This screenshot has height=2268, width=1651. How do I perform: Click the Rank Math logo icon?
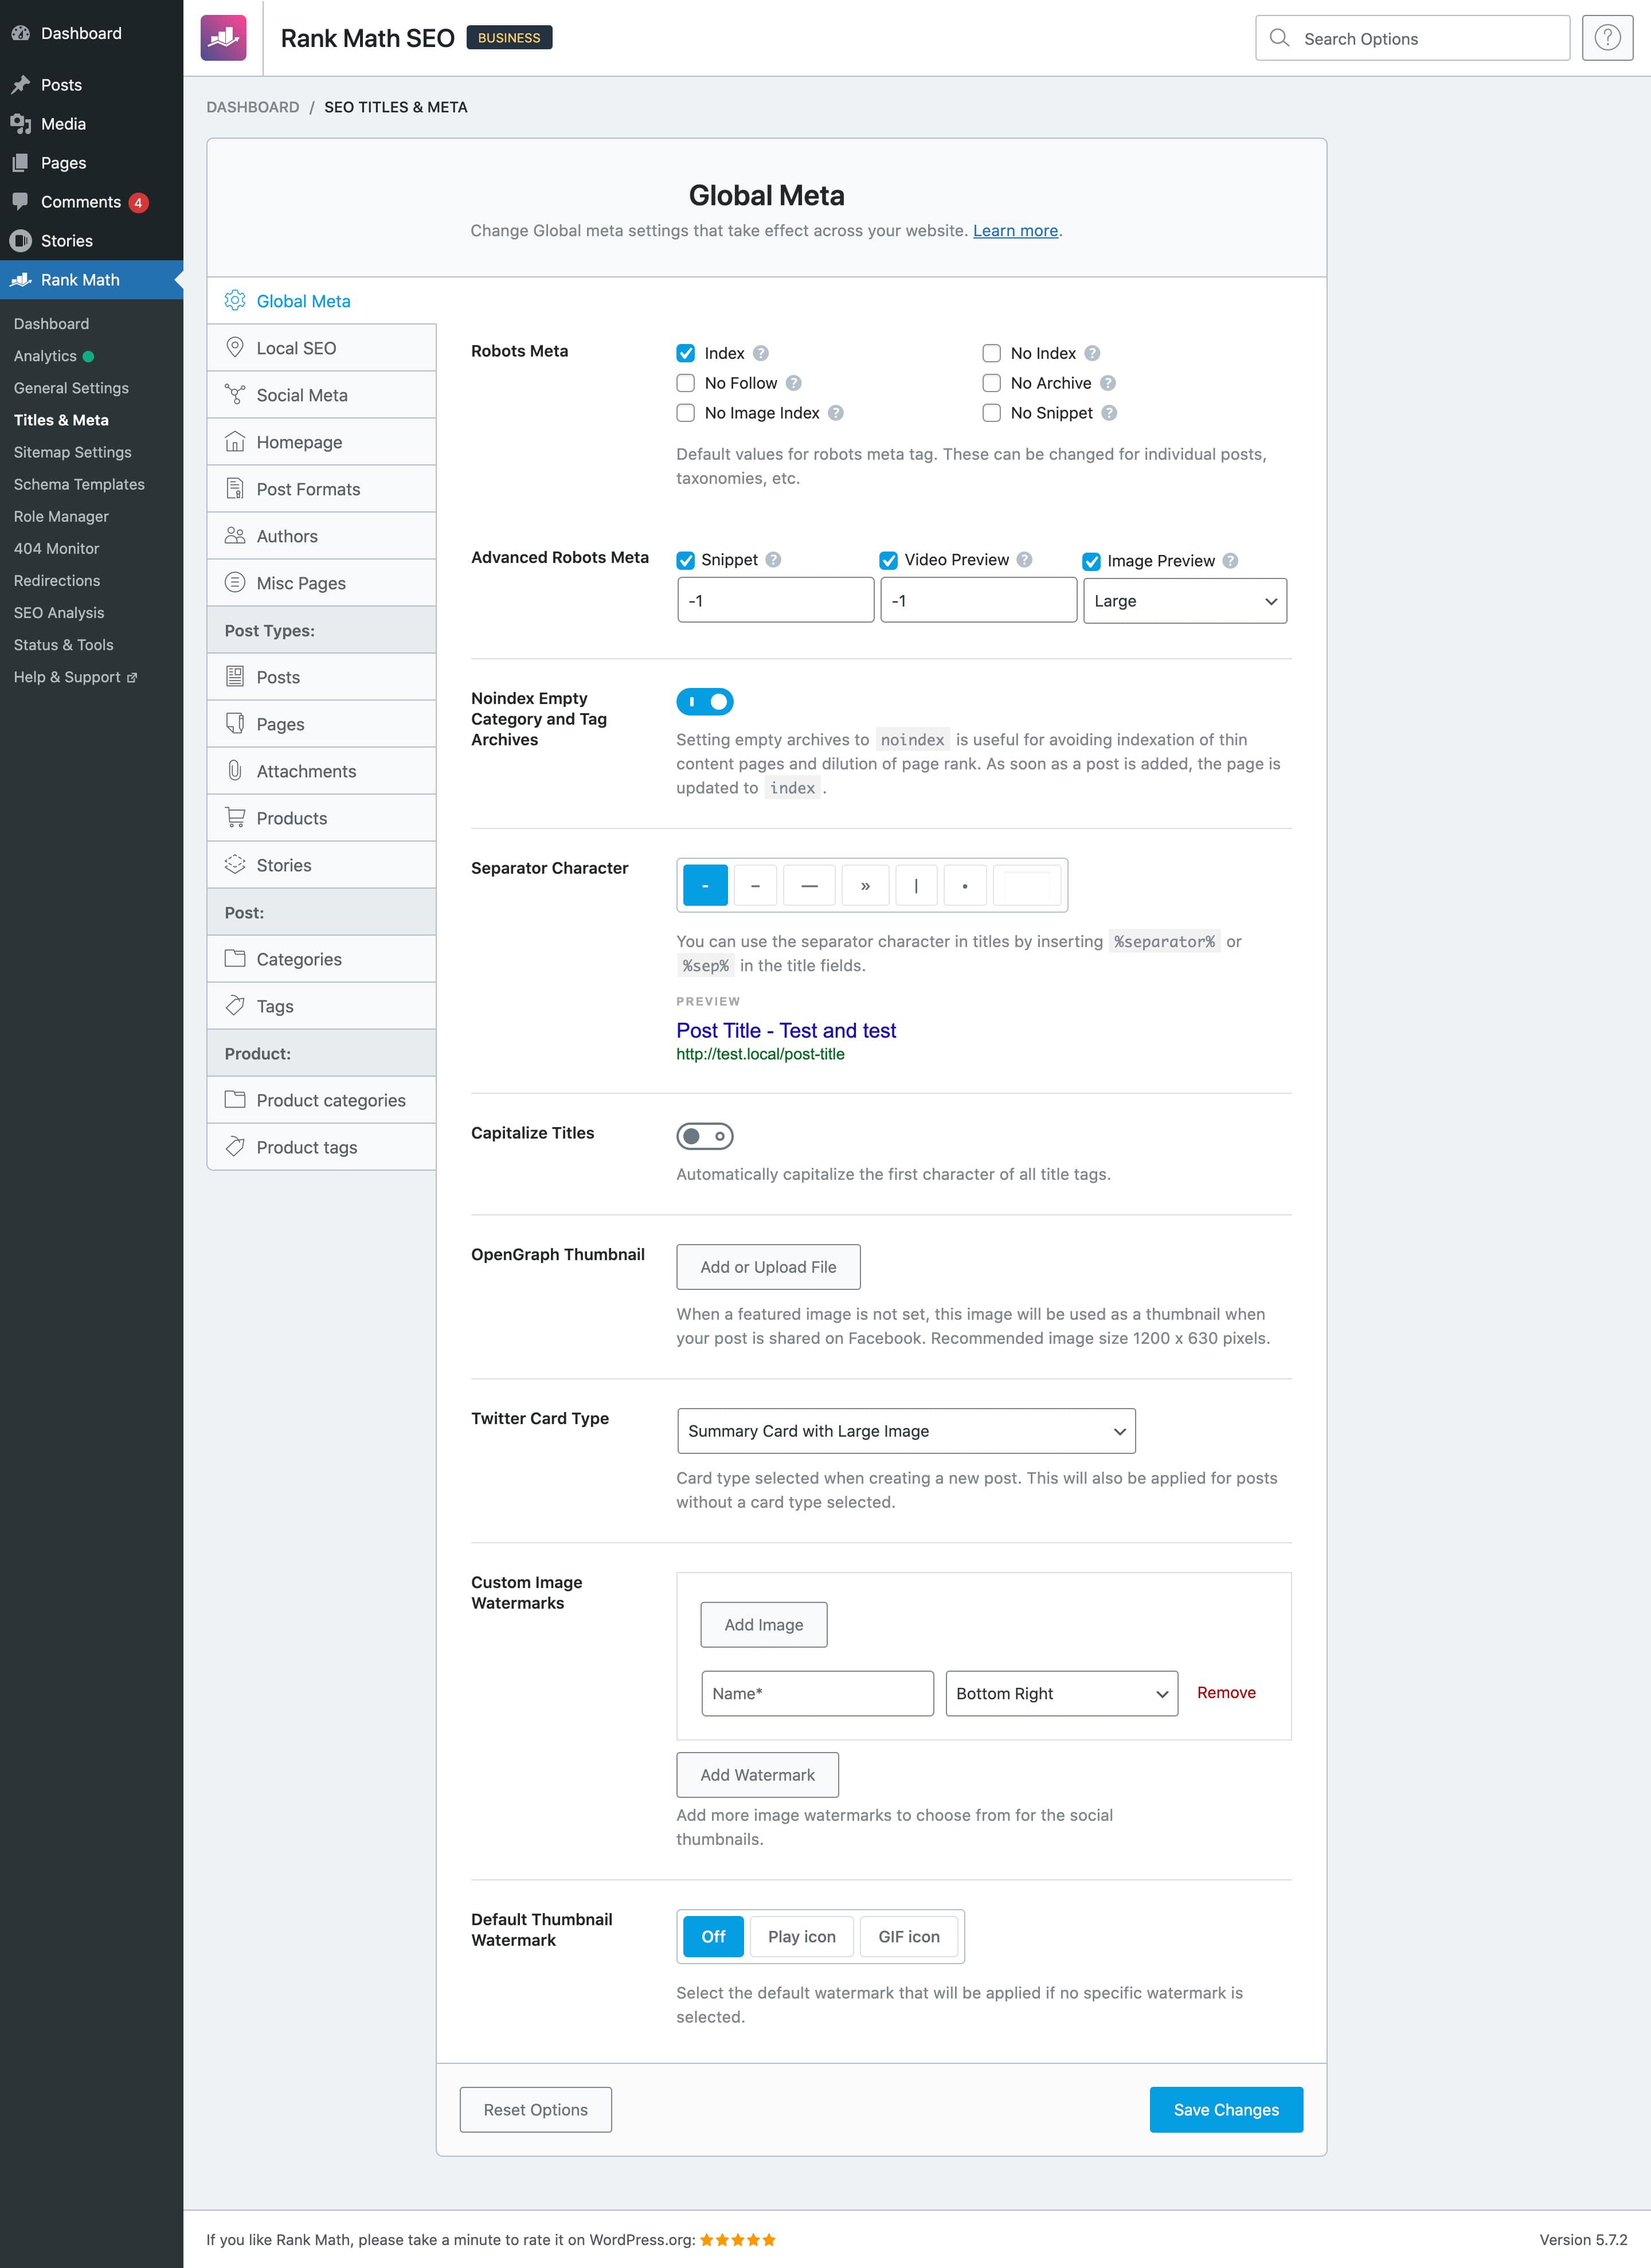point(223,38)
